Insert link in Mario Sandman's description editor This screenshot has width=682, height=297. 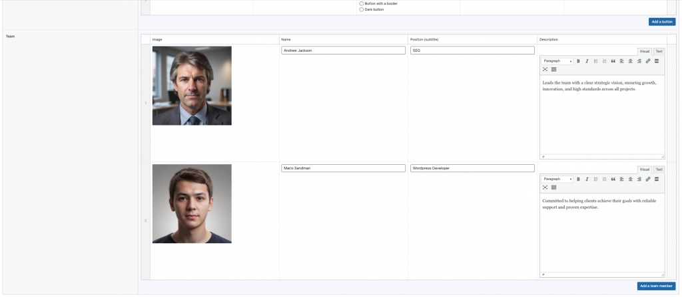coord(647,179)
